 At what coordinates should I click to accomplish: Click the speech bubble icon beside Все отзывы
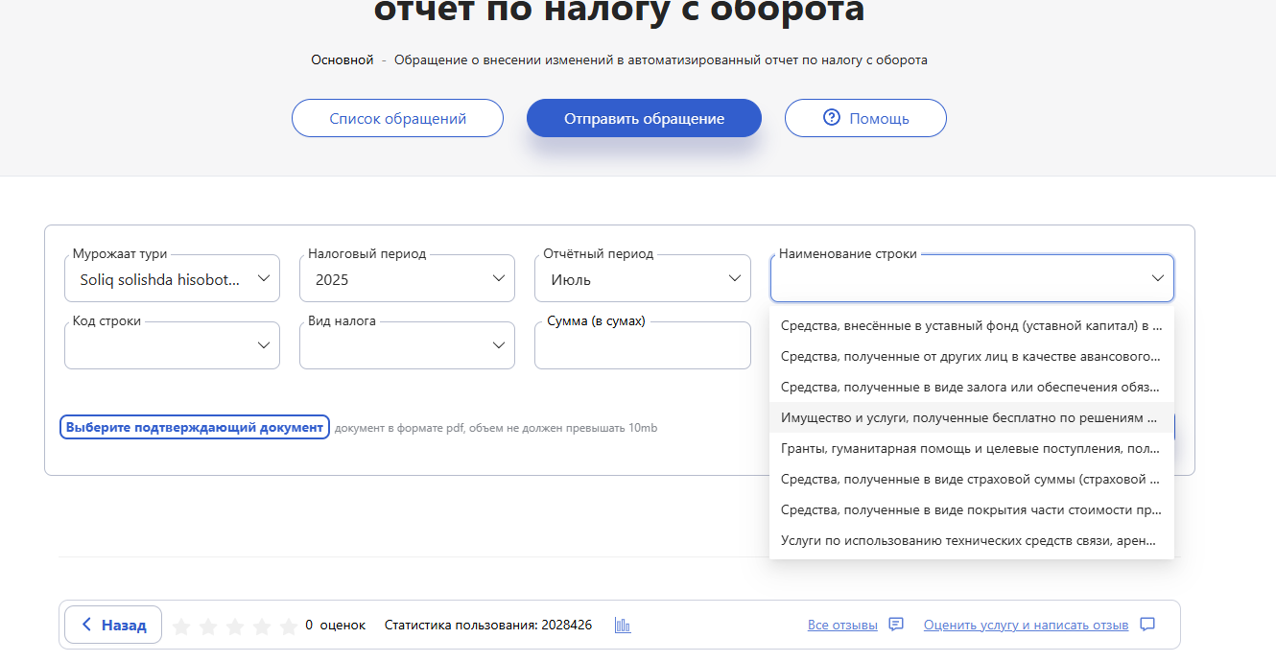(x=896, y=625)
